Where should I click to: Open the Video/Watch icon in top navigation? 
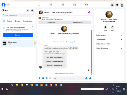63,5
